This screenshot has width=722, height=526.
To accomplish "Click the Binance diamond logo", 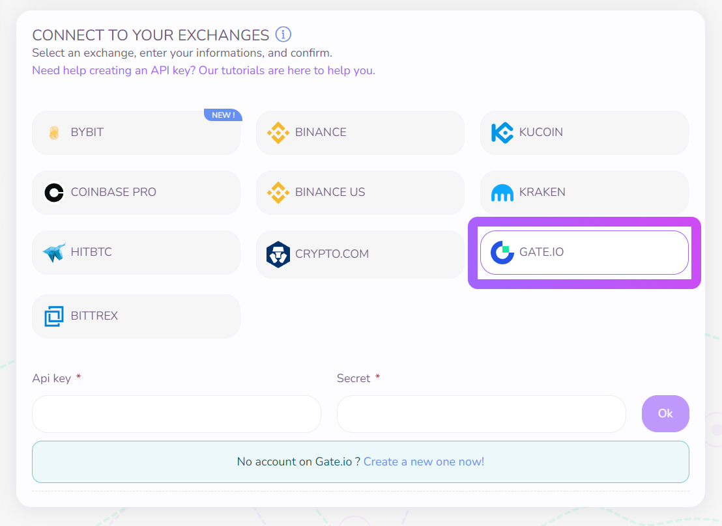I will tap(278, 133).
